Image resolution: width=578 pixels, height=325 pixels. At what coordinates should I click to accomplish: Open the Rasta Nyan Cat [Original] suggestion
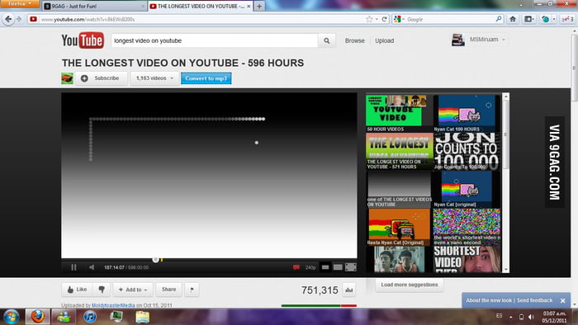[x=399, y=227]
